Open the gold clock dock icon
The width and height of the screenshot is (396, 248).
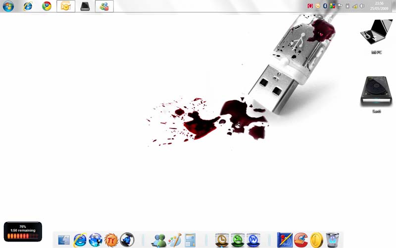tap(222, 240)
